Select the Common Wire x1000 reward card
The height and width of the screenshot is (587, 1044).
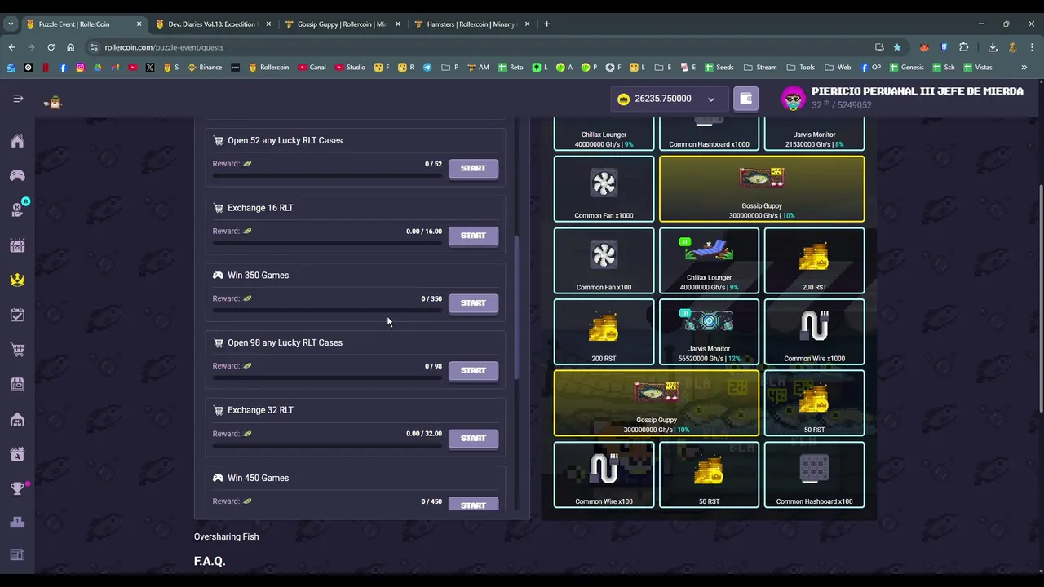(814, 332)
